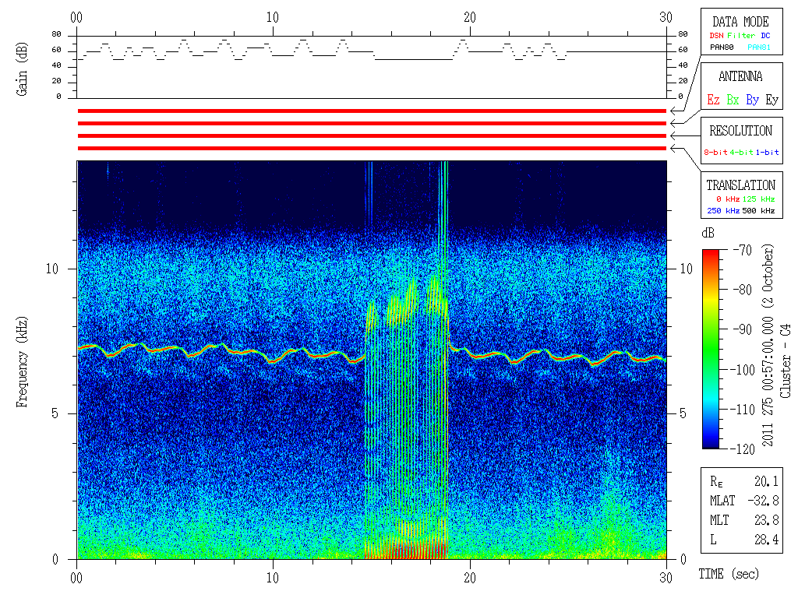Click the -70 tick on the color scale
798x598 pixels.
point(743,250)
